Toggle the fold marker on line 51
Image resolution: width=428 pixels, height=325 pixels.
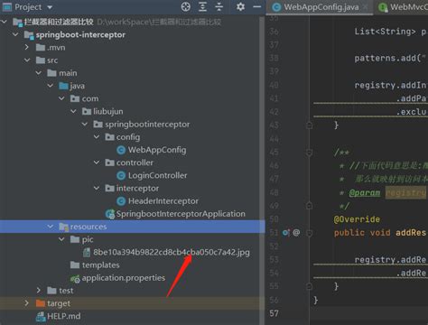309,233
